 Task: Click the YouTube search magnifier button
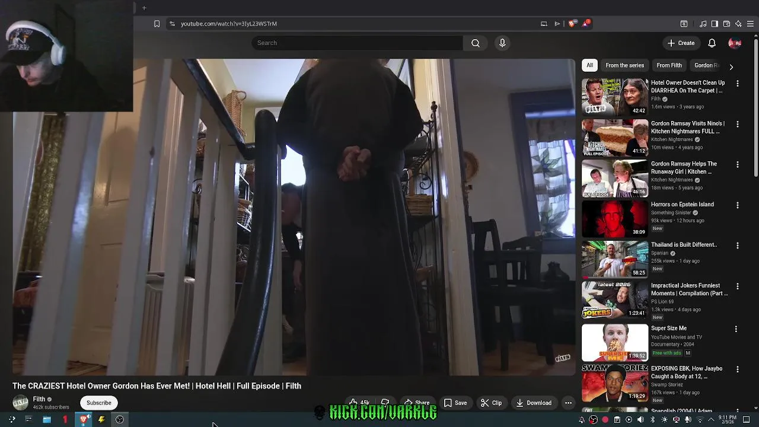pyautogui.click(x=476, y=43)
